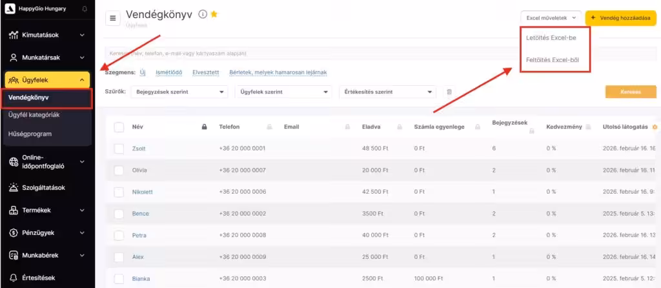This screenshot has height=288, width=661.
Task: Open guest Petra's profile link
Action: click(139, 235)
